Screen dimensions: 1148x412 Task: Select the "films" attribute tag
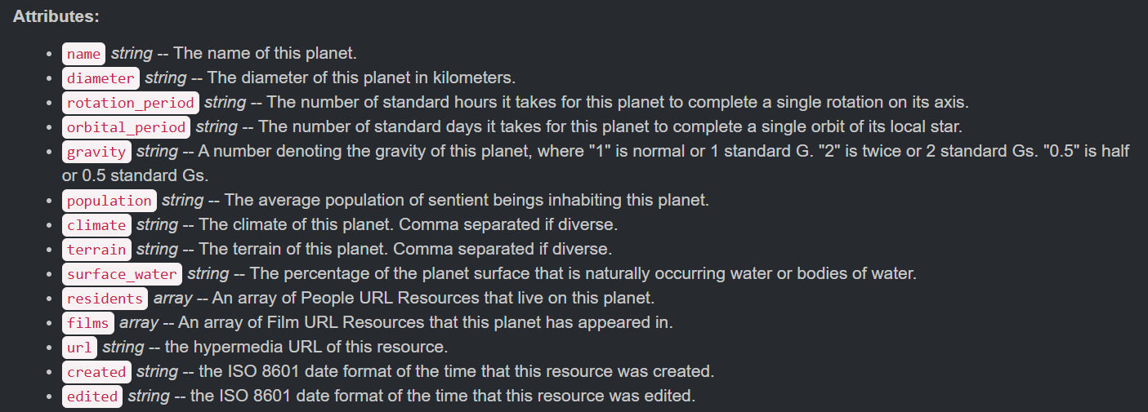tap(87, 323)
